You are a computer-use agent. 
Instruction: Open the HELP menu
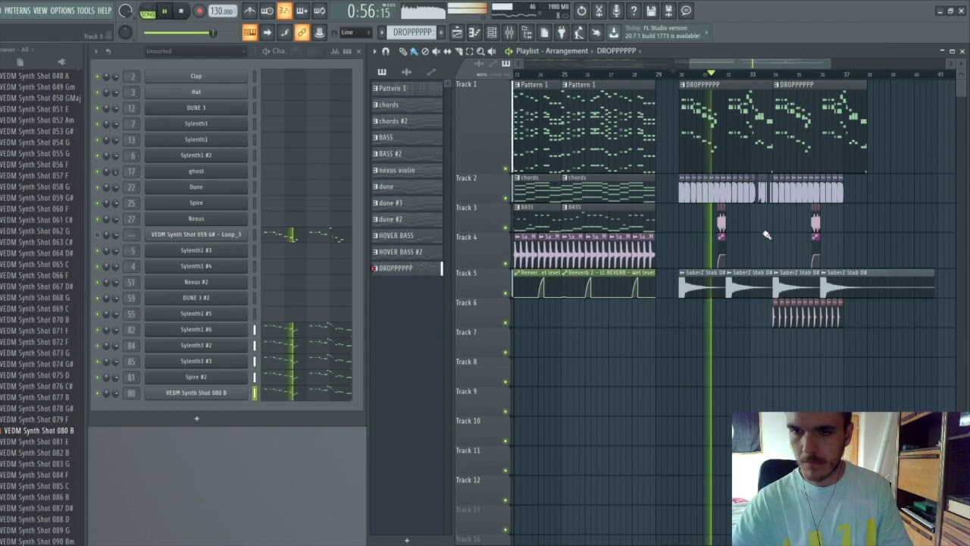click(x=105, y=11)
